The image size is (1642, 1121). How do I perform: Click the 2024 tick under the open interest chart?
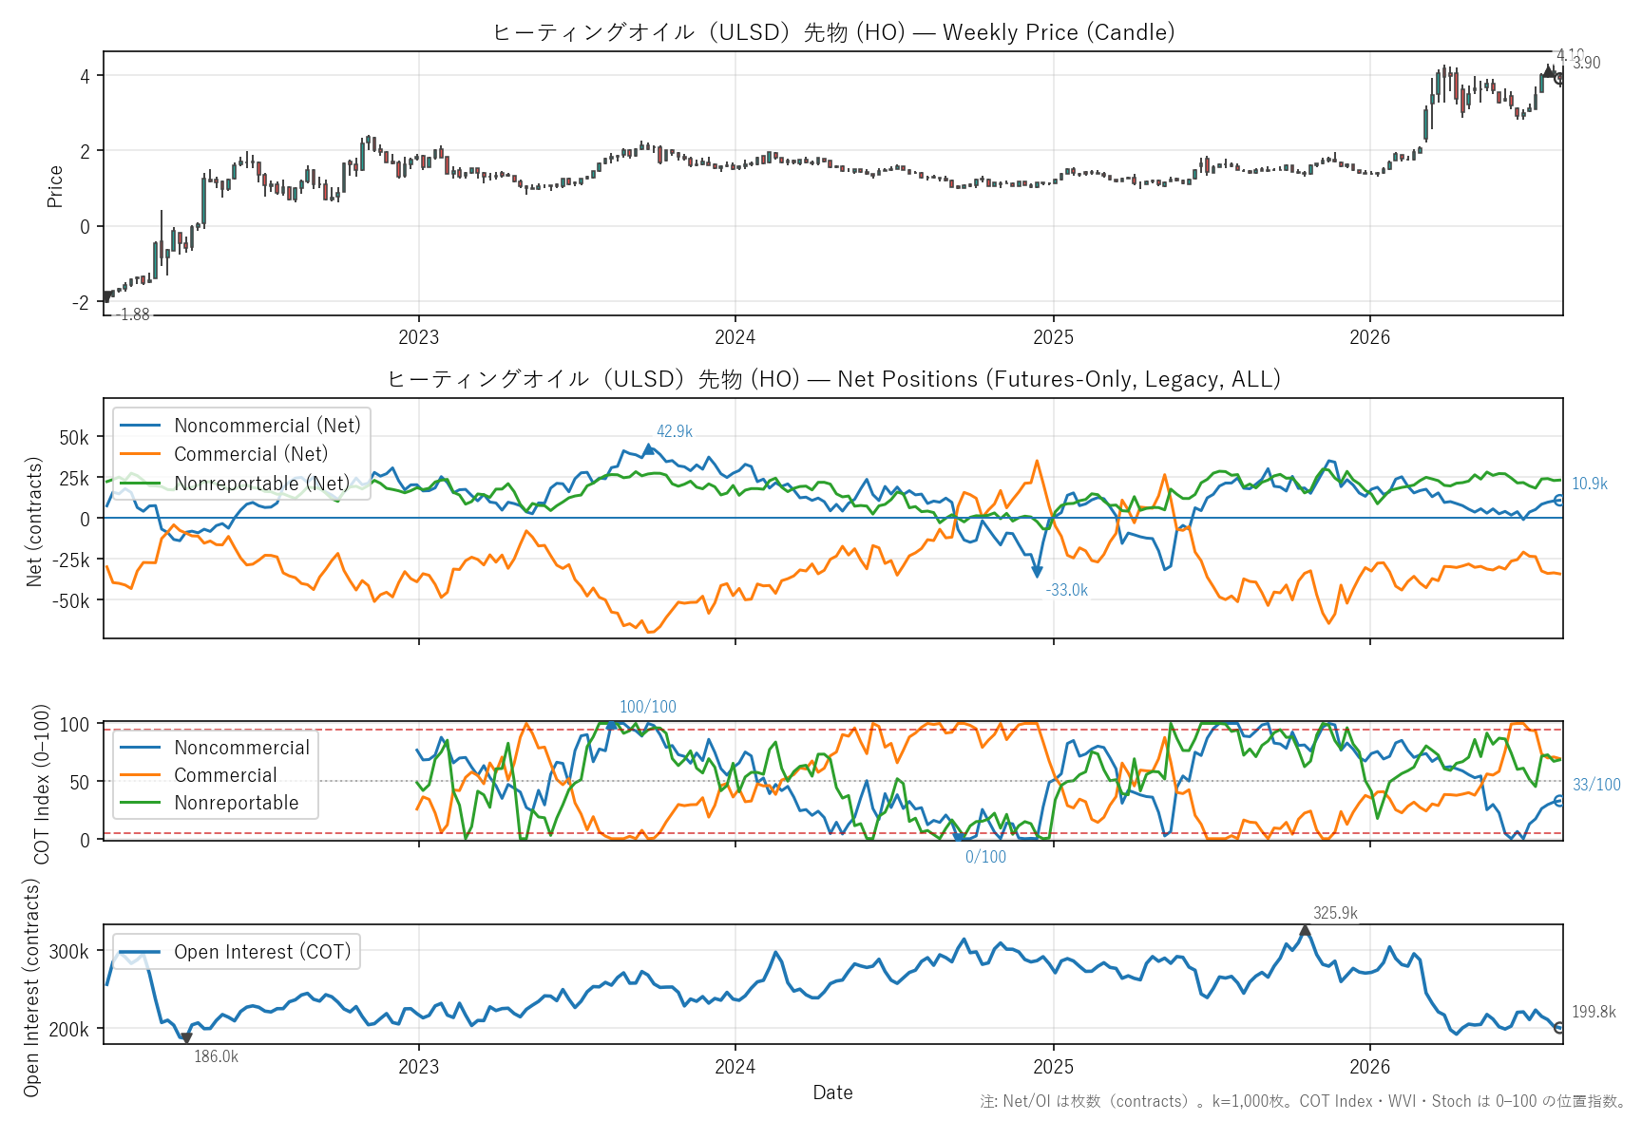(x=735, y=1066)
